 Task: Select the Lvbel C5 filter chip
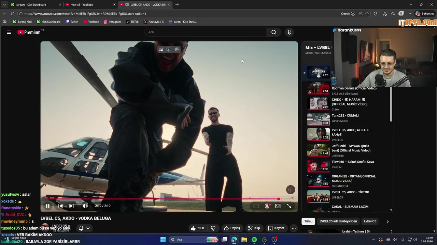tap(370, 221)
